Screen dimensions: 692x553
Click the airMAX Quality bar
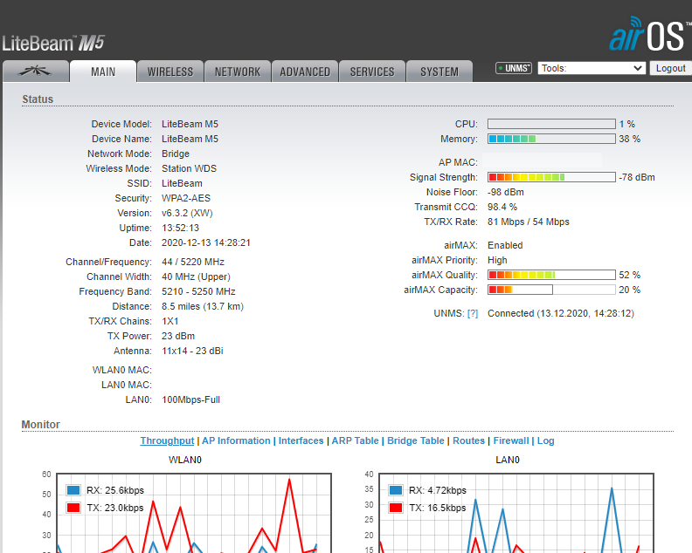(x=551, y=275)
